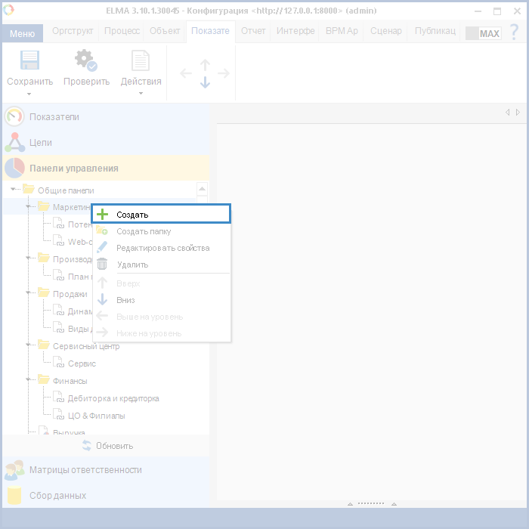The width and height of the screenshot is (529, 529).
Task: Select Delete in the context menu
Action: [x=132, y=264]
